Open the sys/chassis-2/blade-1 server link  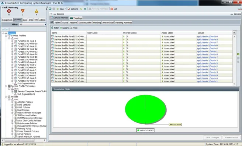coord(207,81)
